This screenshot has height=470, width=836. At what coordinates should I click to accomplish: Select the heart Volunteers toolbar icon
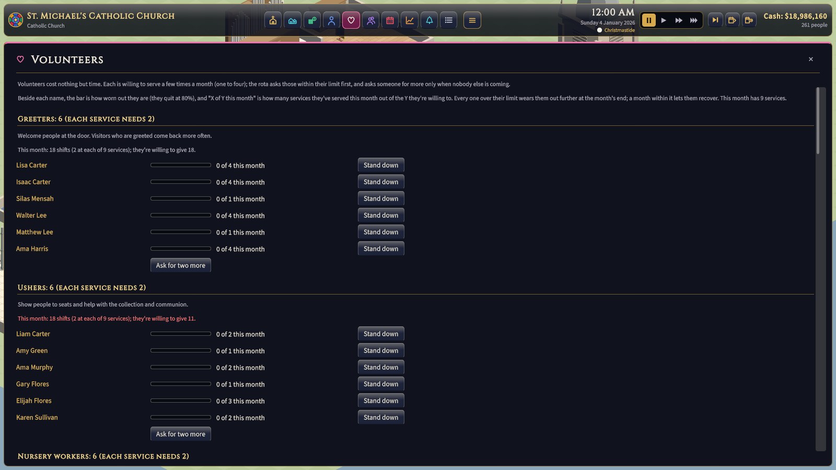click(351, 20)
